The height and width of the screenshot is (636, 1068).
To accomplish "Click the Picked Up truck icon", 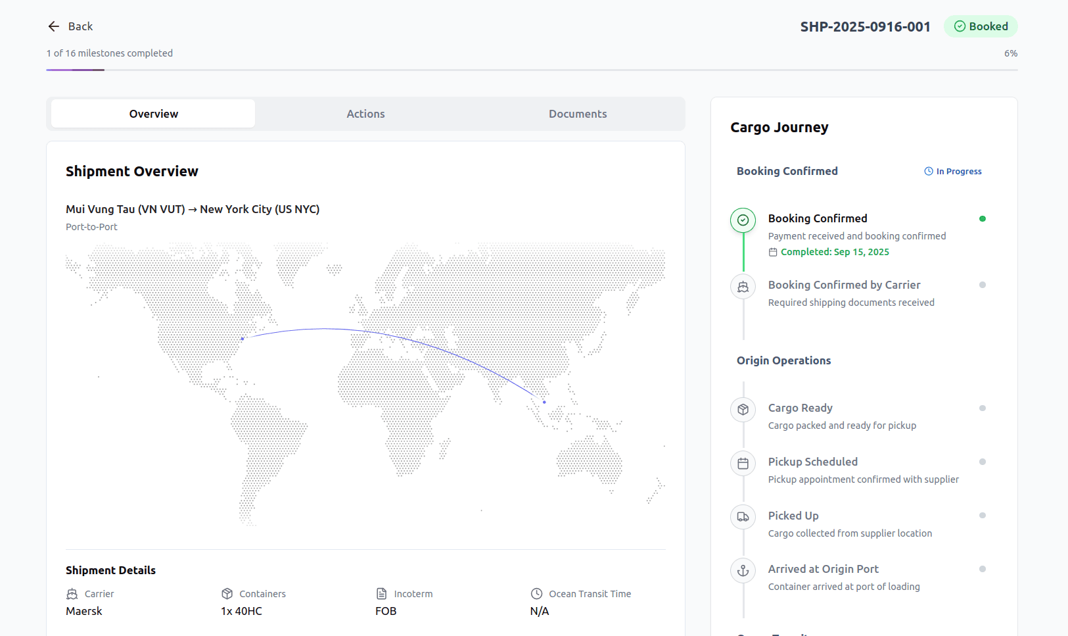I will pyautogui.click(x=743, y=517).
